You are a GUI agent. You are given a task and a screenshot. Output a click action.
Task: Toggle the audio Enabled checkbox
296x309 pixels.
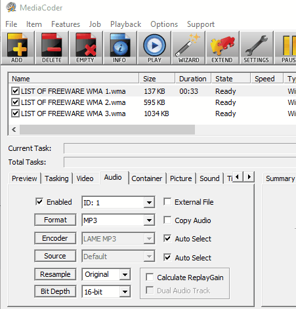coord(39,201)
